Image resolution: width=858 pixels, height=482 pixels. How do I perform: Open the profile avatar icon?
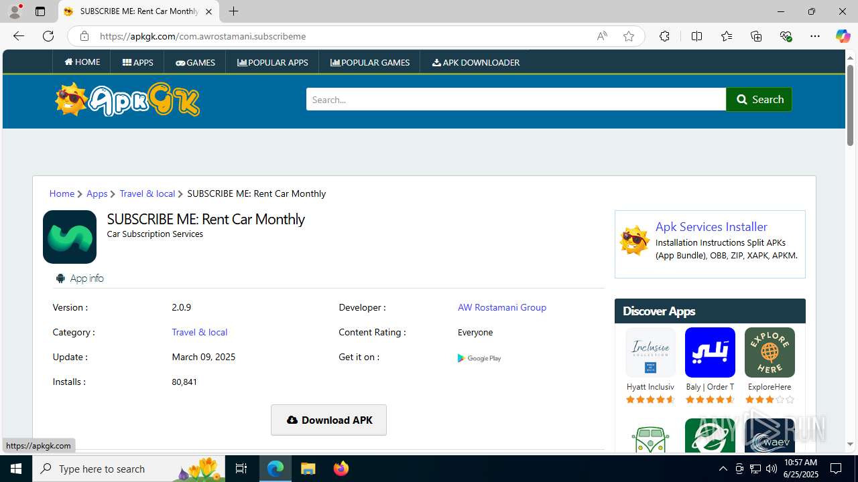point(15,11)
